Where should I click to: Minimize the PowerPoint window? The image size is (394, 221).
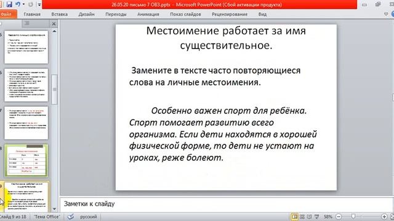[364, 4]
